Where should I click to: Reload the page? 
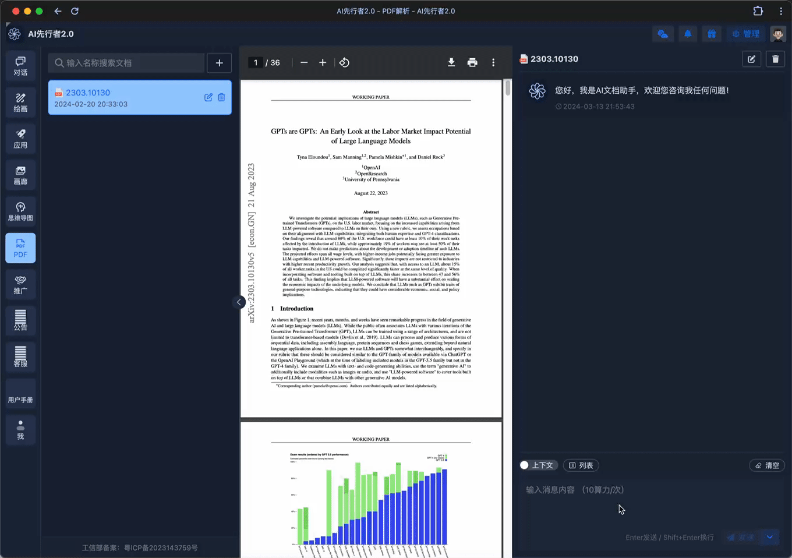pyautogui.click(x=75, y=11)
